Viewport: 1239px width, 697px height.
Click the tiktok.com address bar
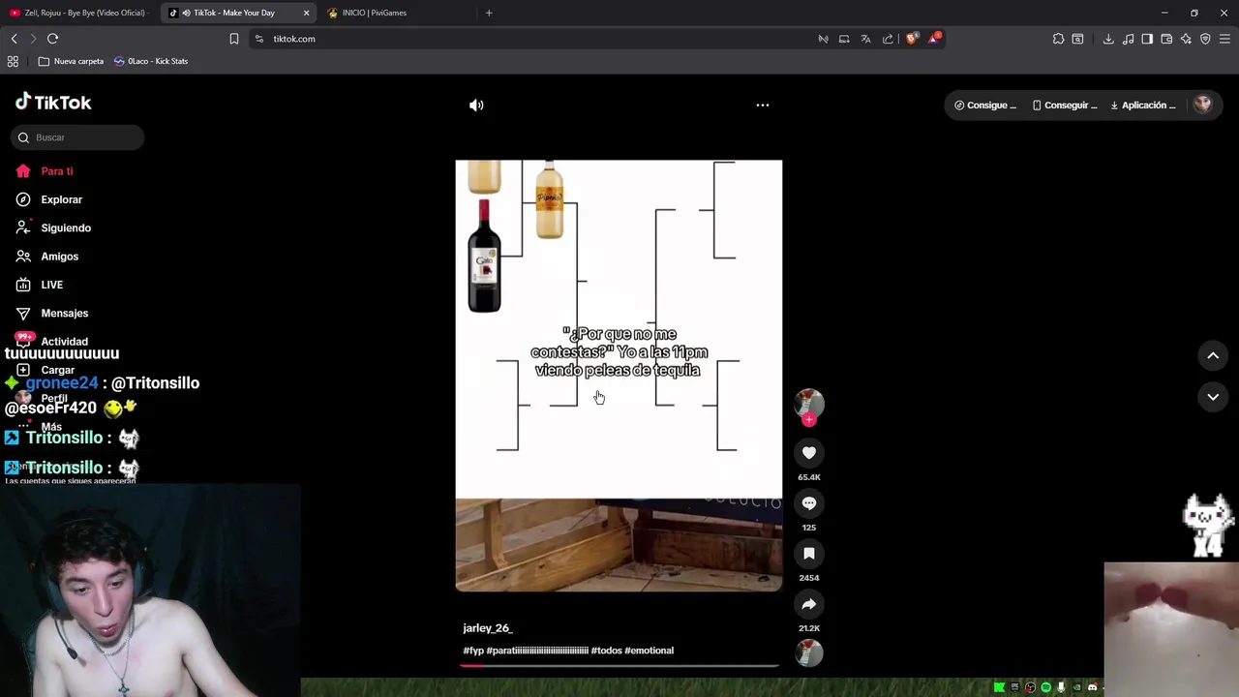[x=532, y=39]
